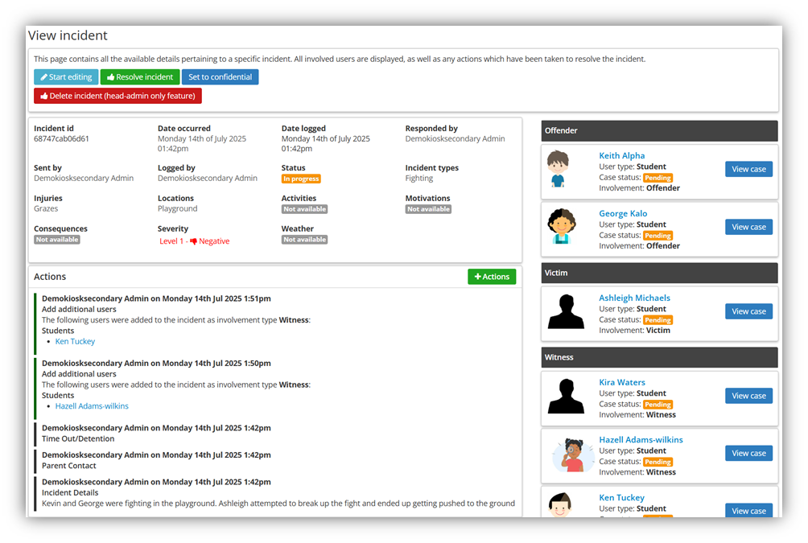
Task: View case for George Kalo
Action: point(748,227)
